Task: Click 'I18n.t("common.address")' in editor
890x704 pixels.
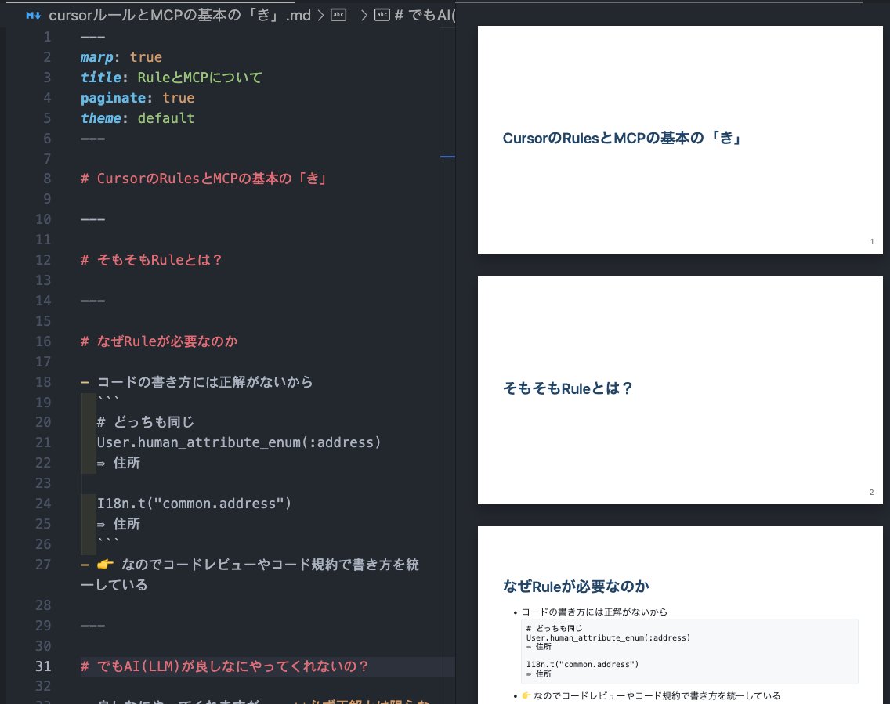Action: 194,504
